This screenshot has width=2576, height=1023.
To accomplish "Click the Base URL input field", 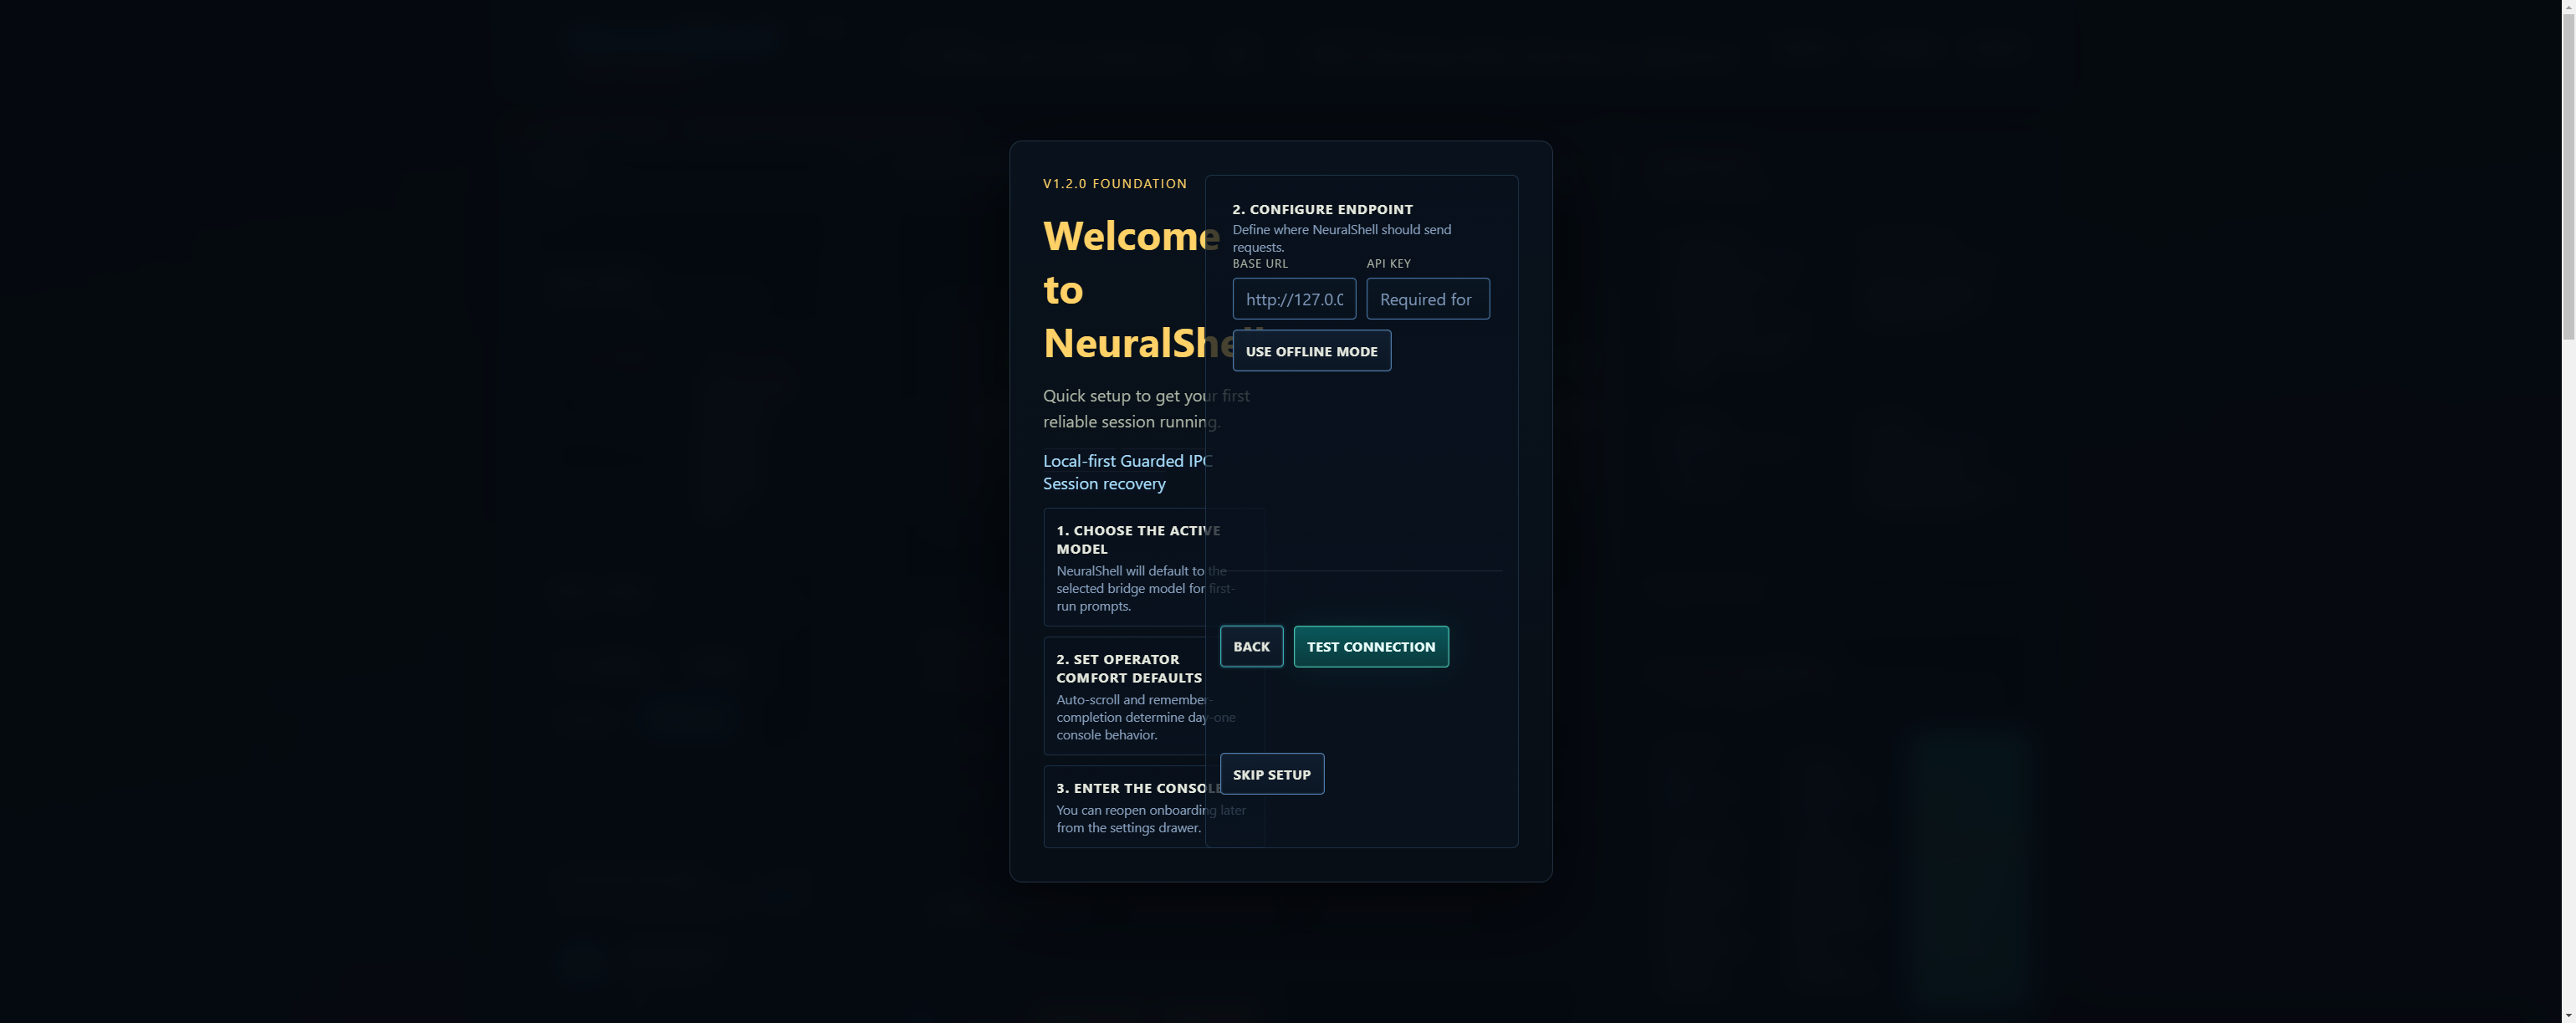I will (x=1294, y=299).
